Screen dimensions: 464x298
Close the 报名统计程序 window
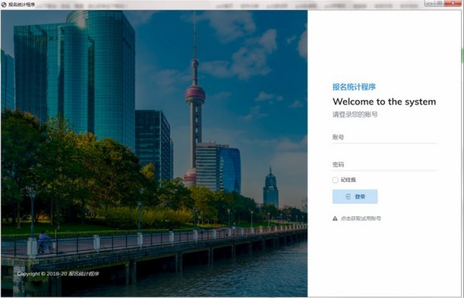pyautogui.click(x=452, y=3)
